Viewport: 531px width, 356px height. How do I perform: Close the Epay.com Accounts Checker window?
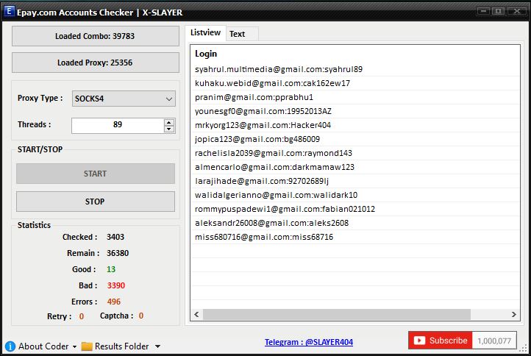point(517,11)
